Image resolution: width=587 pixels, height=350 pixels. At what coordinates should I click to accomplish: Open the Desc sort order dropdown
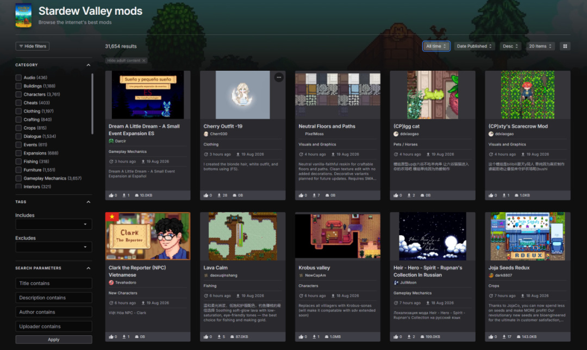510,46
